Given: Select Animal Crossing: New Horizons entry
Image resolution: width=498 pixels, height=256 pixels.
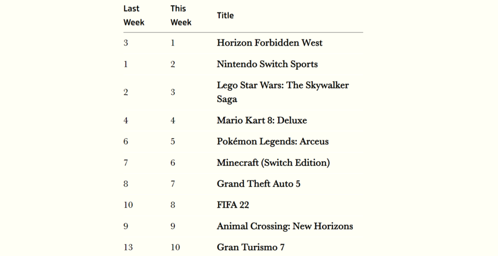Looking at the screenshot, I should click(x=285, y=226).
